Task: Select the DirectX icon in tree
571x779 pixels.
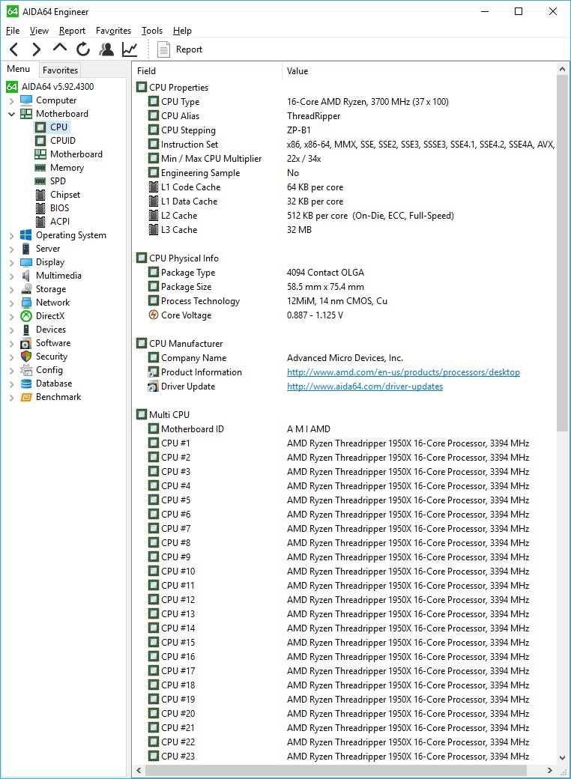Action: [25, 316]
